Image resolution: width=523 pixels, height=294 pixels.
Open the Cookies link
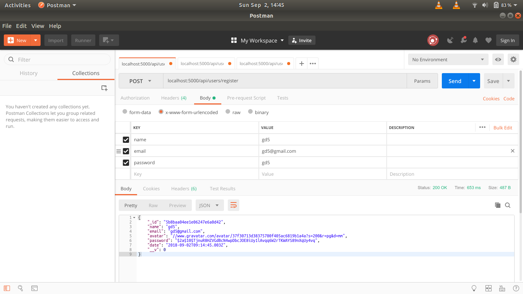491,98
